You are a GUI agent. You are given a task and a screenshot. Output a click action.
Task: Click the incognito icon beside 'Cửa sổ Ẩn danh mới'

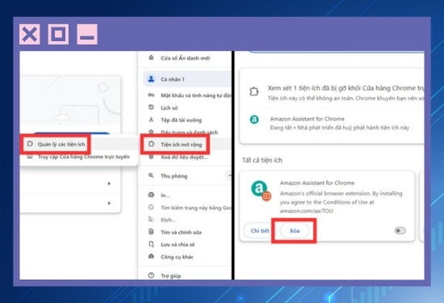(151, 58)
